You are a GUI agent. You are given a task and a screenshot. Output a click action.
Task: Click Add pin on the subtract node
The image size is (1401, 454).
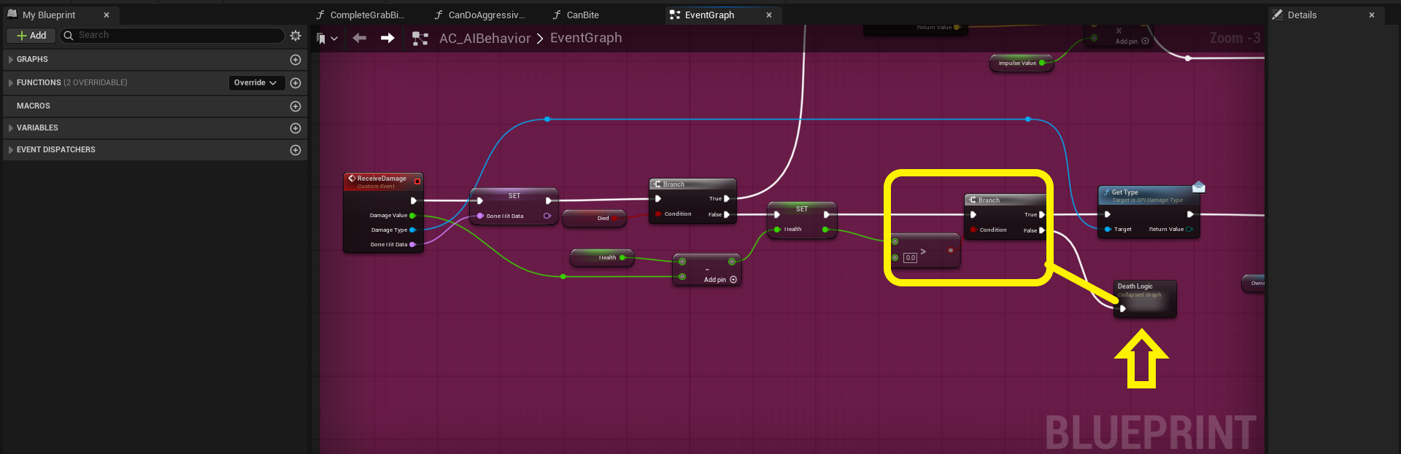[720, 280]
